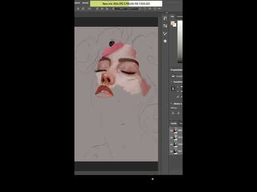Open the Brushes panel icon with paintbrush
Viewport: 257px width, 192px height.
[x=165, y=34]
